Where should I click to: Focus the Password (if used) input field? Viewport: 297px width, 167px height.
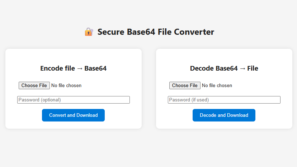pos(224,100)
